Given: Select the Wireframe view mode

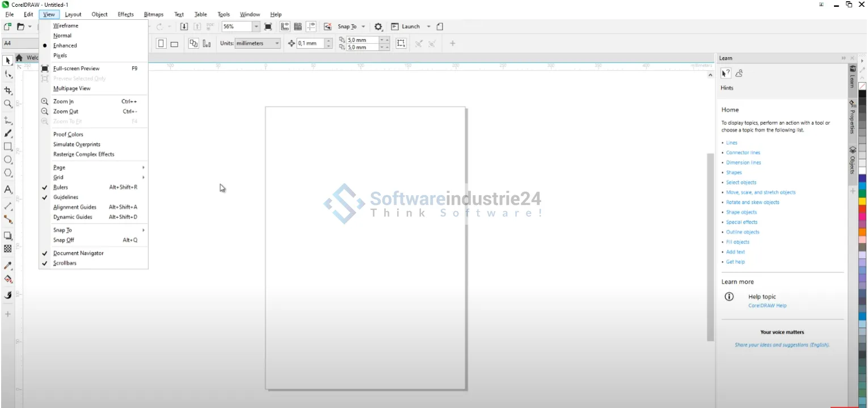Looking at the screenshot, I should pos(66,26).
